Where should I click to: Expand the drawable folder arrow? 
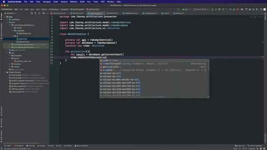coord(10,55)
